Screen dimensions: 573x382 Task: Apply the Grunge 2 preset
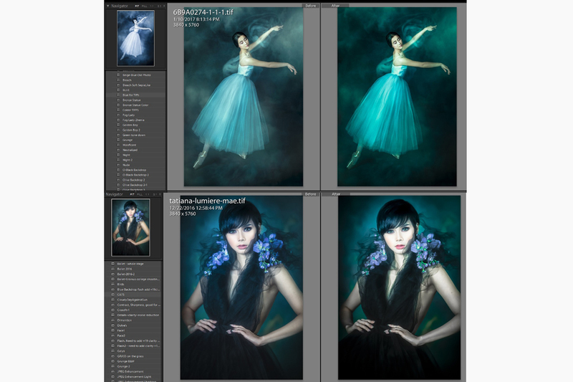coord(124,366)
